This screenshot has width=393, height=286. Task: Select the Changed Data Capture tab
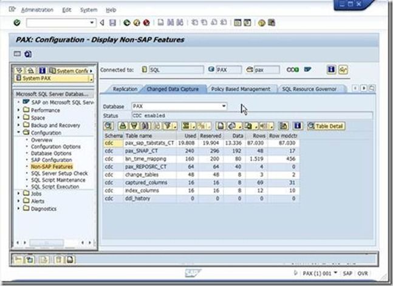pos(173,89)
